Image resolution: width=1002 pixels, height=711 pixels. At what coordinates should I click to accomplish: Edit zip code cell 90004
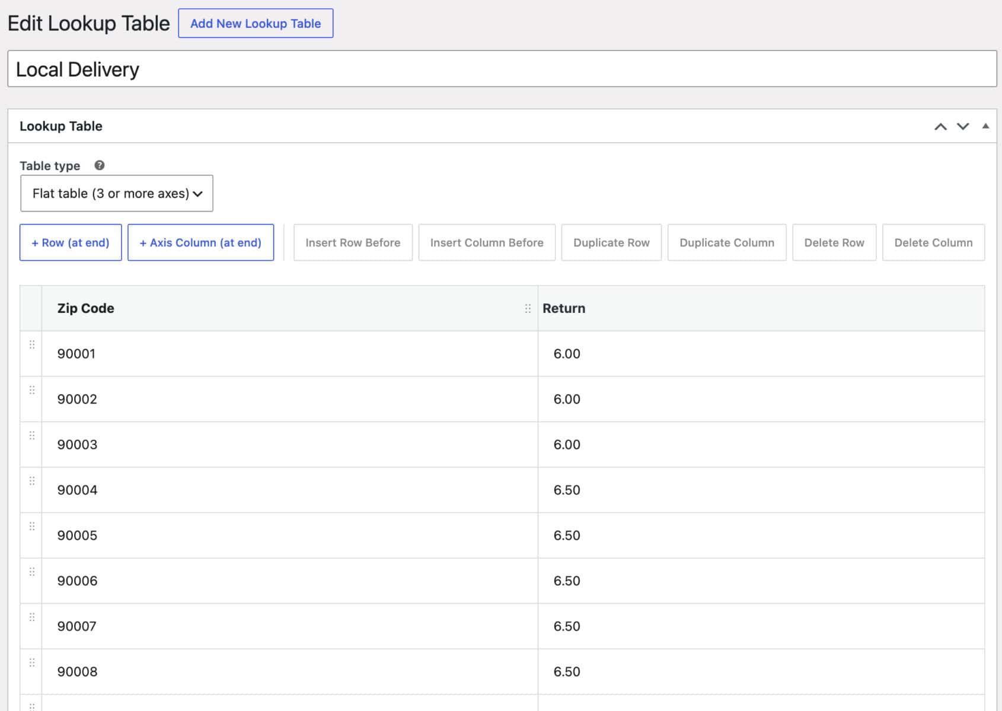click(x=289, y=490)
